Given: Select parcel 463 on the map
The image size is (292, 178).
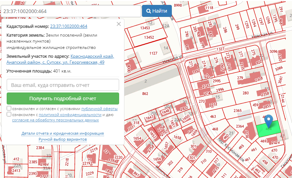Looking at the screenshot, I should coord(213,116).
